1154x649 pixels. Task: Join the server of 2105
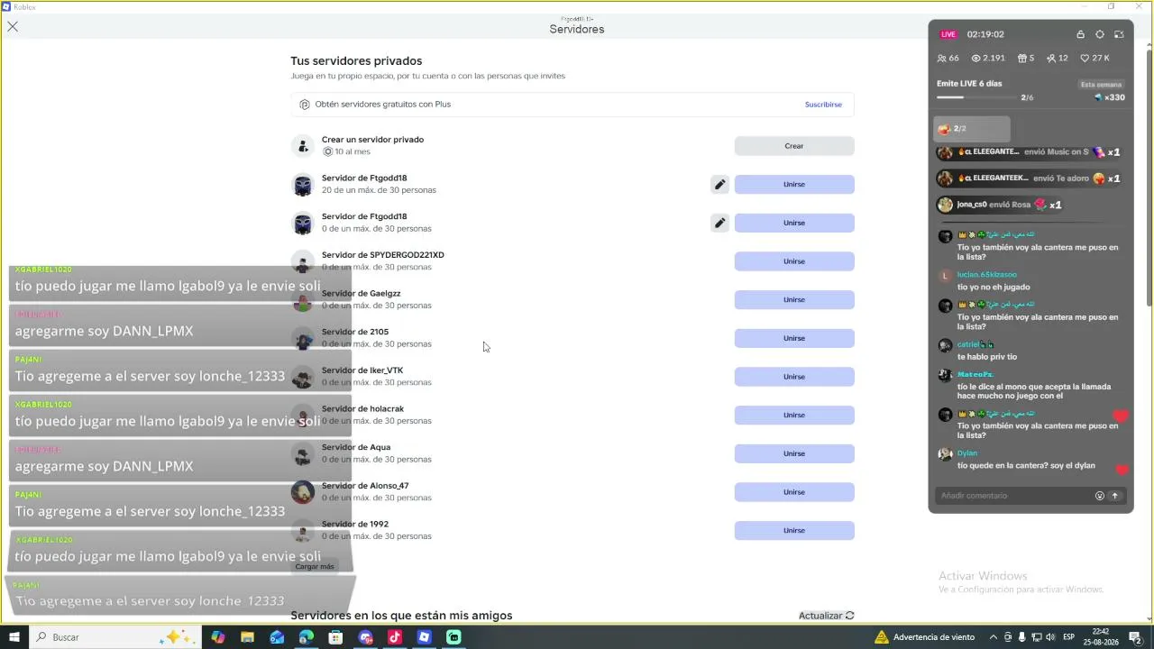(x=794, y=338)
